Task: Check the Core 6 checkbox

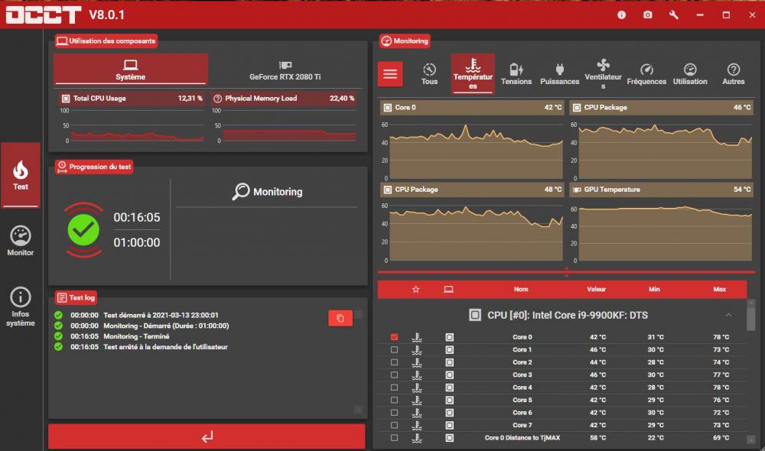Action: point(394,413)
